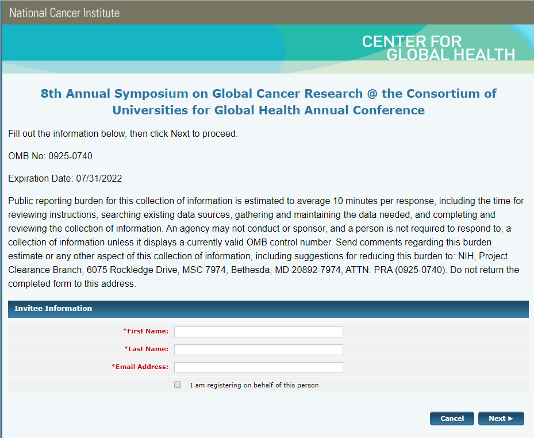The height and width of the screenshot is (438, 534).
Task: Click the Last Name field label
Action: pos(148,349)
